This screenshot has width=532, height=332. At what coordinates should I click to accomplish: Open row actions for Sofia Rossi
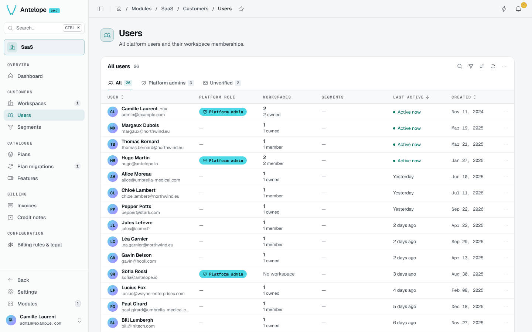tap(506, 274)
